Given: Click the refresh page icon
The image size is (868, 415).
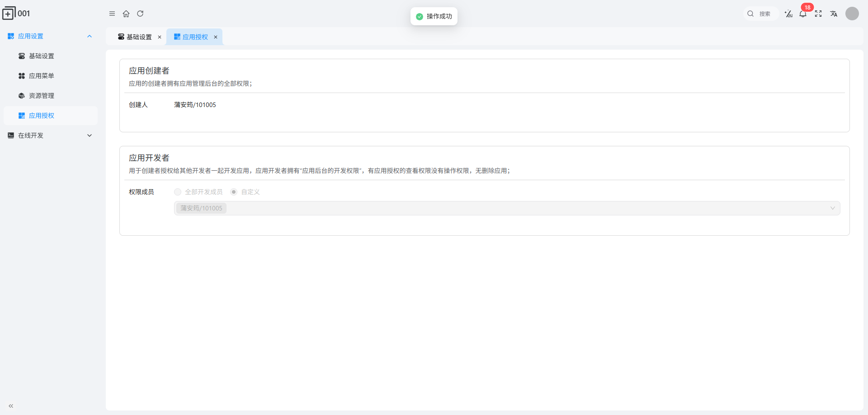Looking at the screenshot, I should (140, 14).
